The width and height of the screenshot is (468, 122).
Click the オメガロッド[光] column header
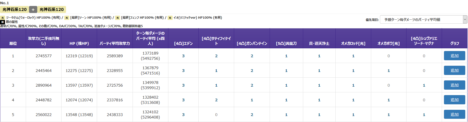pos(353,43)
